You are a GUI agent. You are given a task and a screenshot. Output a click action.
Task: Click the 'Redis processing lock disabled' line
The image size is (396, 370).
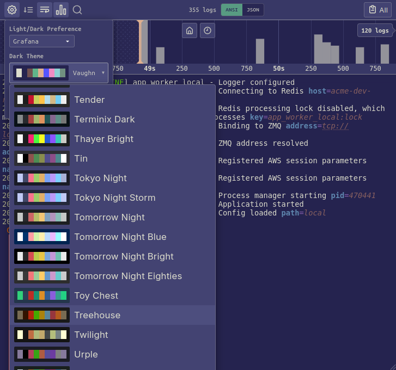(301, 108)
